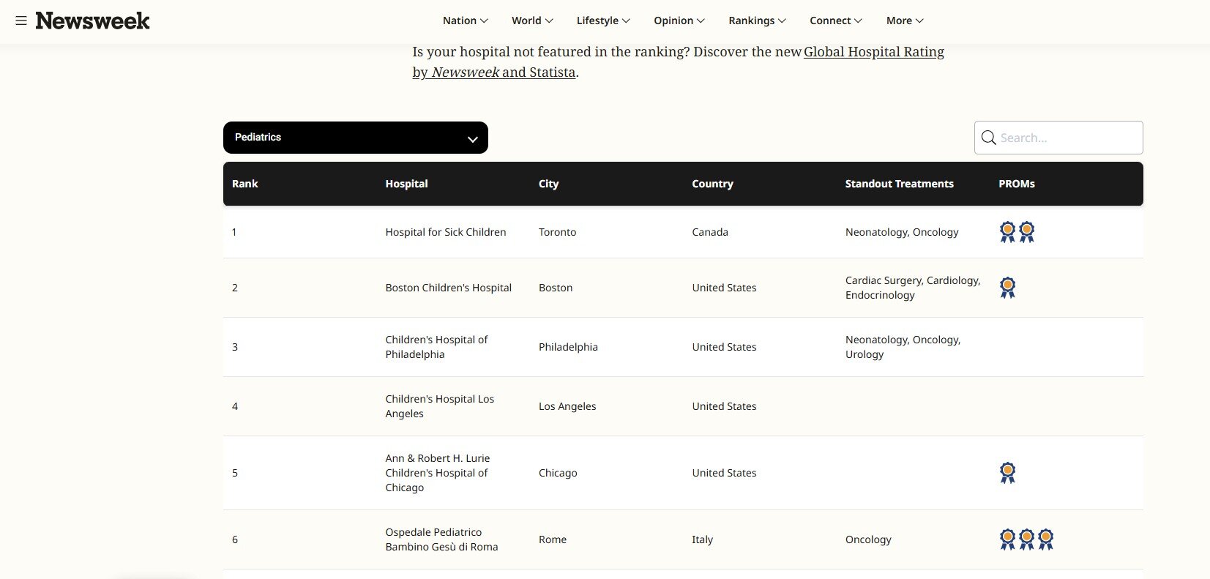The height and width of the screenshot is (579, 1210).
Task: Expand the Pediatrics specialty dropdown
Action: (355, 138)
